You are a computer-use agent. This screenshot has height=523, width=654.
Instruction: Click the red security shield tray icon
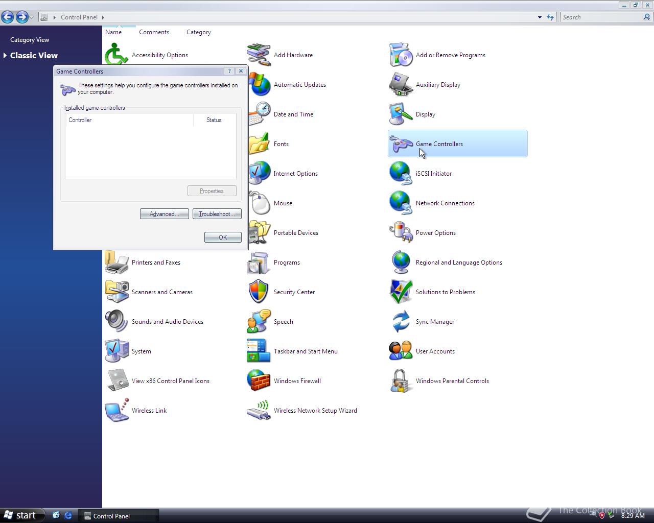click(x=602, y=516)
